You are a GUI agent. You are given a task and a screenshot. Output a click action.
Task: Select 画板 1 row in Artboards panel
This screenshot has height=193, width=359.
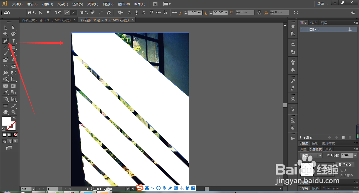pyautogui.click(x=329, y=29)
